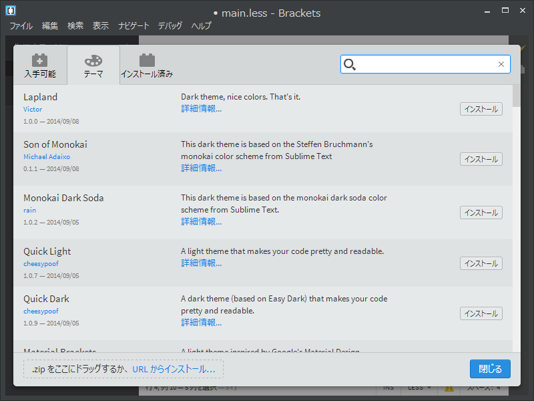Maximize the Brackets window
Image resolution: width=534 pixels, height=401 pixels.
[505, 11]
